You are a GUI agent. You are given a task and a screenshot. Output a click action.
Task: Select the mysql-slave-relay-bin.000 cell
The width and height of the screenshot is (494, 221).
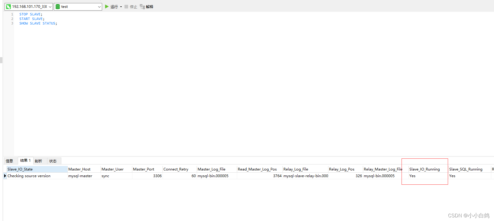tap(305, 176)
